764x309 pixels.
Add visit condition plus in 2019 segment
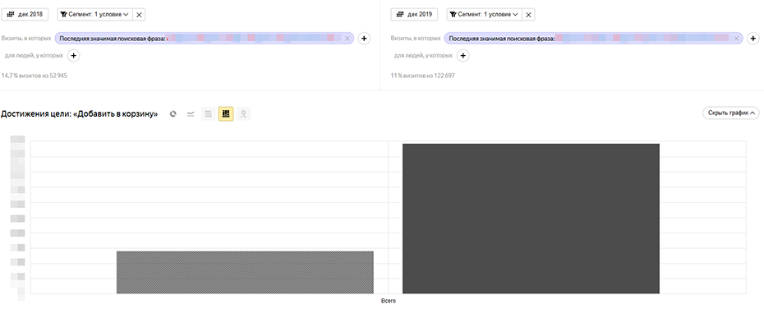point(753,39)
